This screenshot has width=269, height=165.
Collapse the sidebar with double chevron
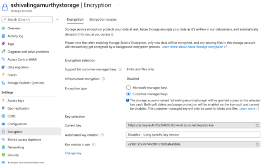[x=58, y=19]
